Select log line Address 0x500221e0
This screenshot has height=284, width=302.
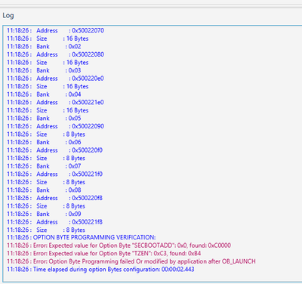55,102
